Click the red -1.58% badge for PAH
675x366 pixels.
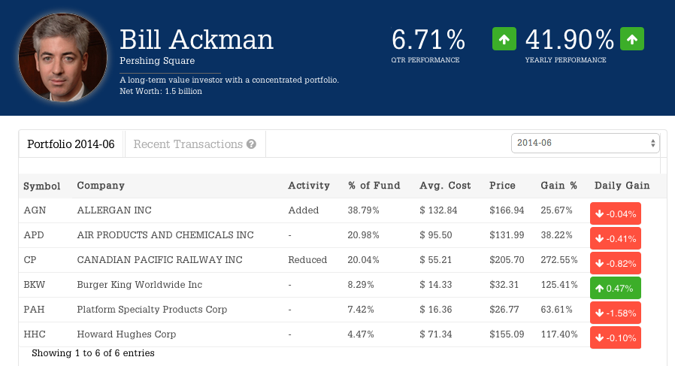(615, 313)
